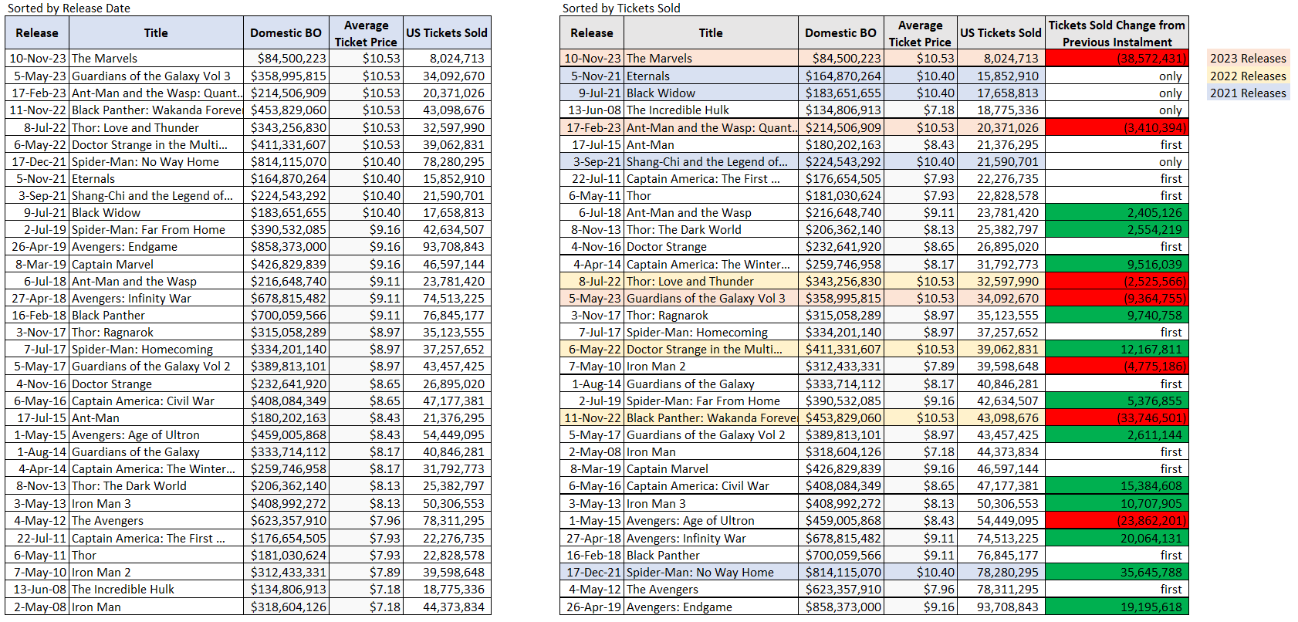The width and height of the screenshot is (1298, 622).
Task: Click 'only' in the Eternals row
Action: [x=1170, y=76]
